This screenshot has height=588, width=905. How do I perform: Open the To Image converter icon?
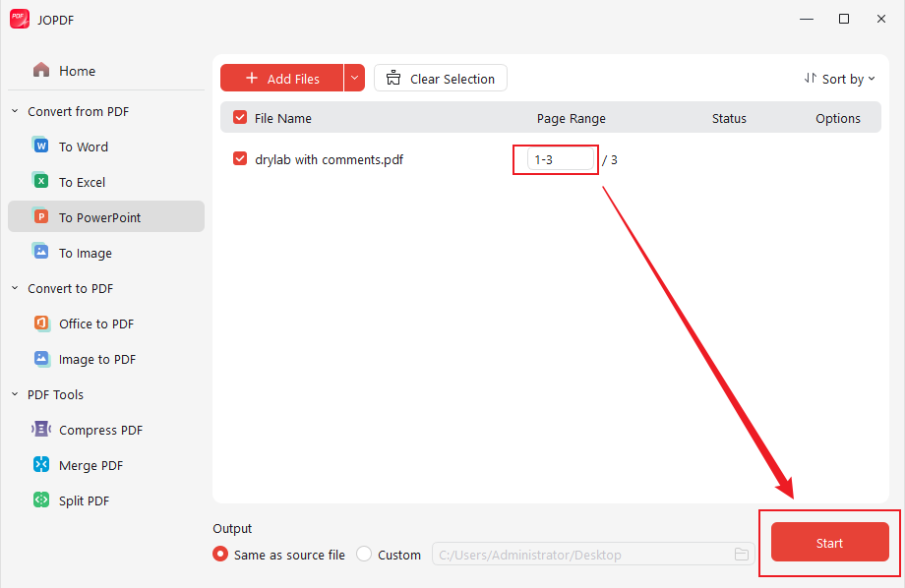40,252
